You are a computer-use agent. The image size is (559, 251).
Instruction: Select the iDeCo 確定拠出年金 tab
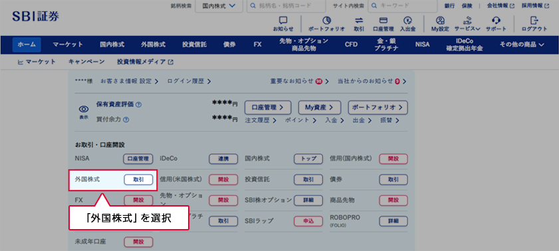pyautogui.click(x=465, y=44)
